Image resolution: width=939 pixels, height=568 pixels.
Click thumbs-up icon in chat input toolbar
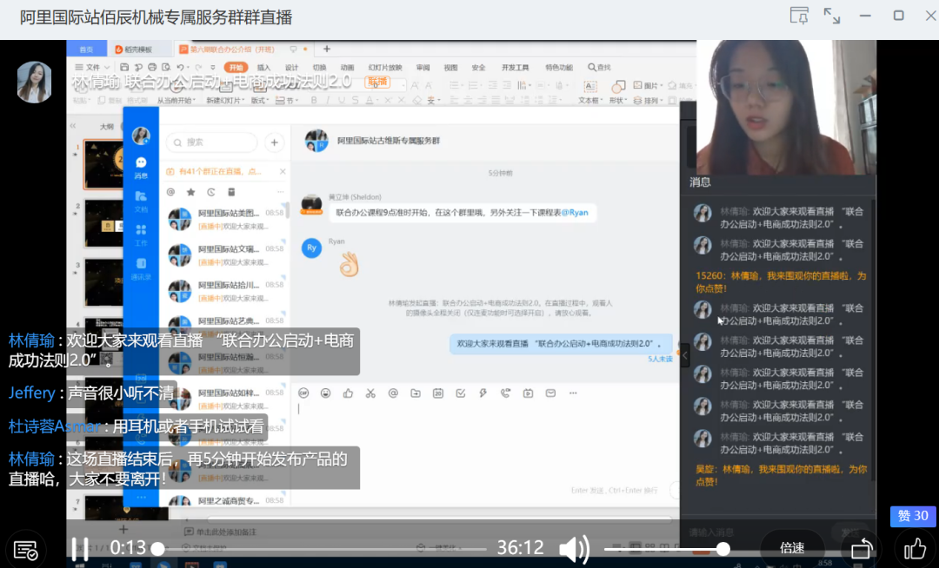[x=348, y=393]
